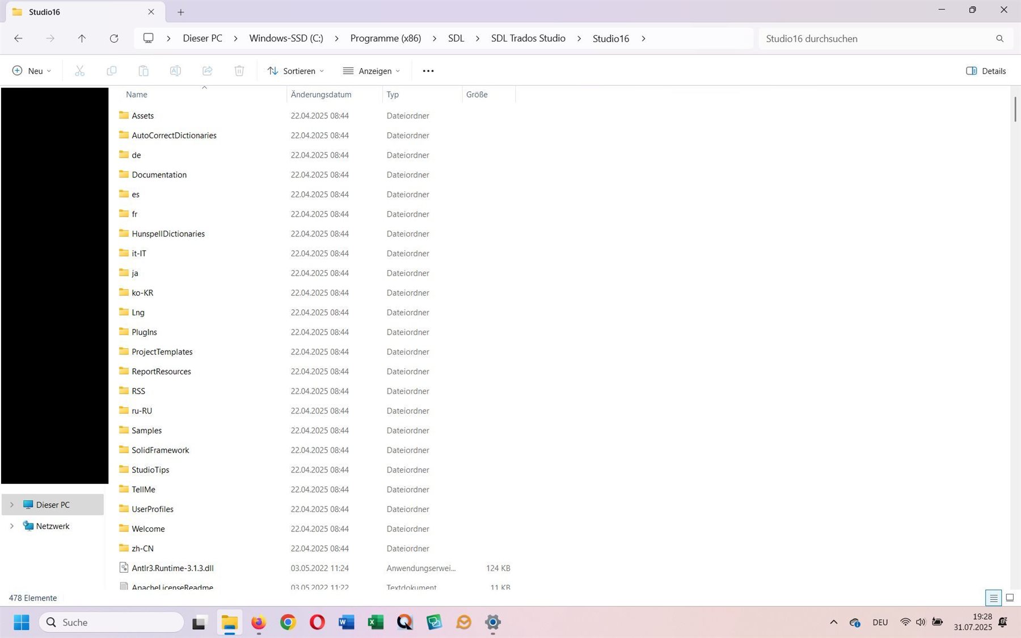Viewport: 1021px width, 638px height.
Task: Switch to compact list view mode
Action: coord(993,598)
